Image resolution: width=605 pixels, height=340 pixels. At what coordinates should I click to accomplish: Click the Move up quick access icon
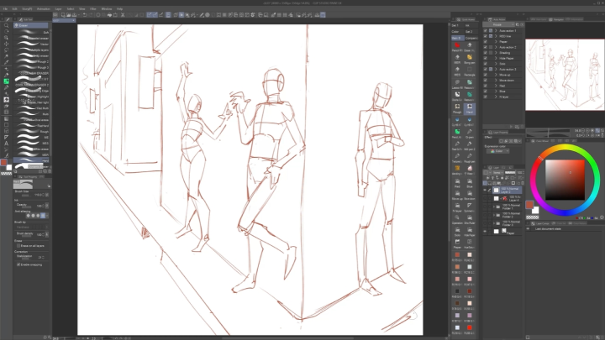457,196
